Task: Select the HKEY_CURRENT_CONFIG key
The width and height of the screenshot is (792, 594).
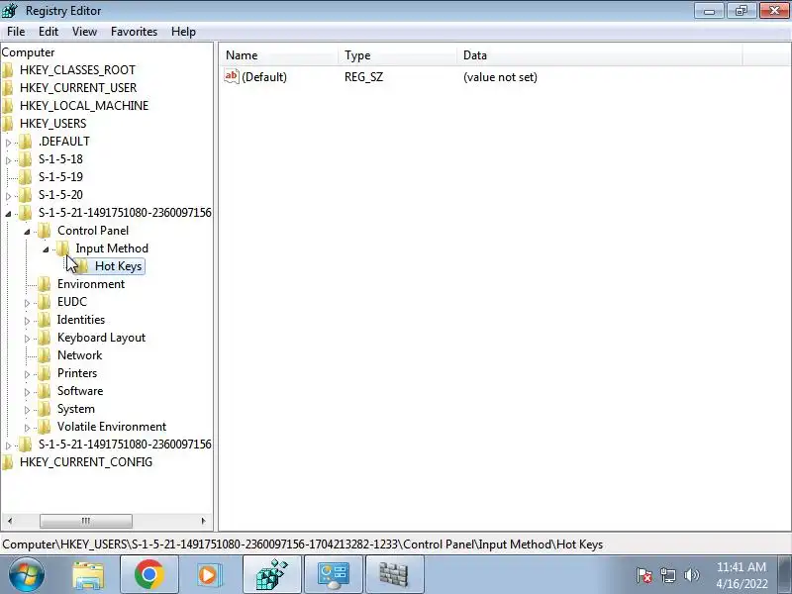Action: click(x=86, y=462)
